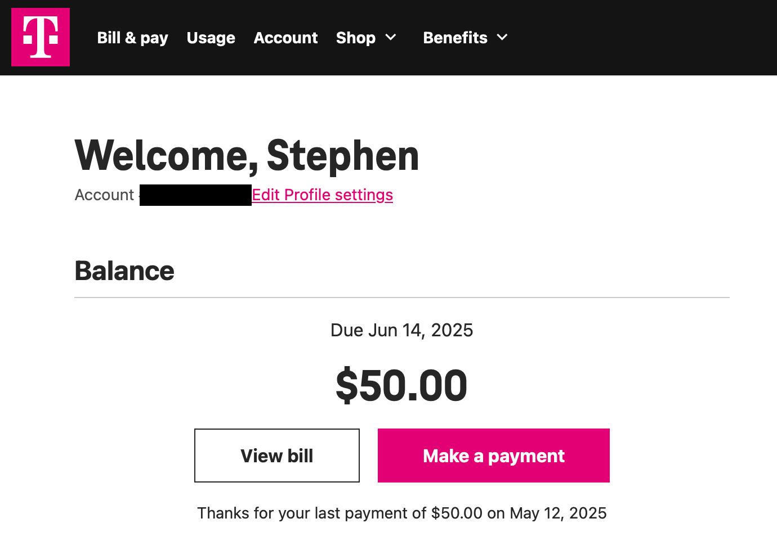The width and height of the screenshot is (777, 541).
Task: Click the magenta T icon in the navbar
Action: 40,37
